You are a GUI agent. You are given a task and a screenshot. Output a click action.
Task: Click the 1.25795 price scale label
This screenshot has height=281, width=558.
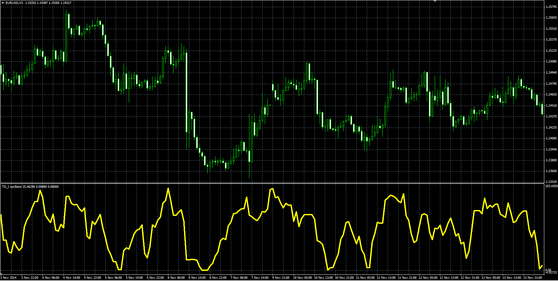551,7
